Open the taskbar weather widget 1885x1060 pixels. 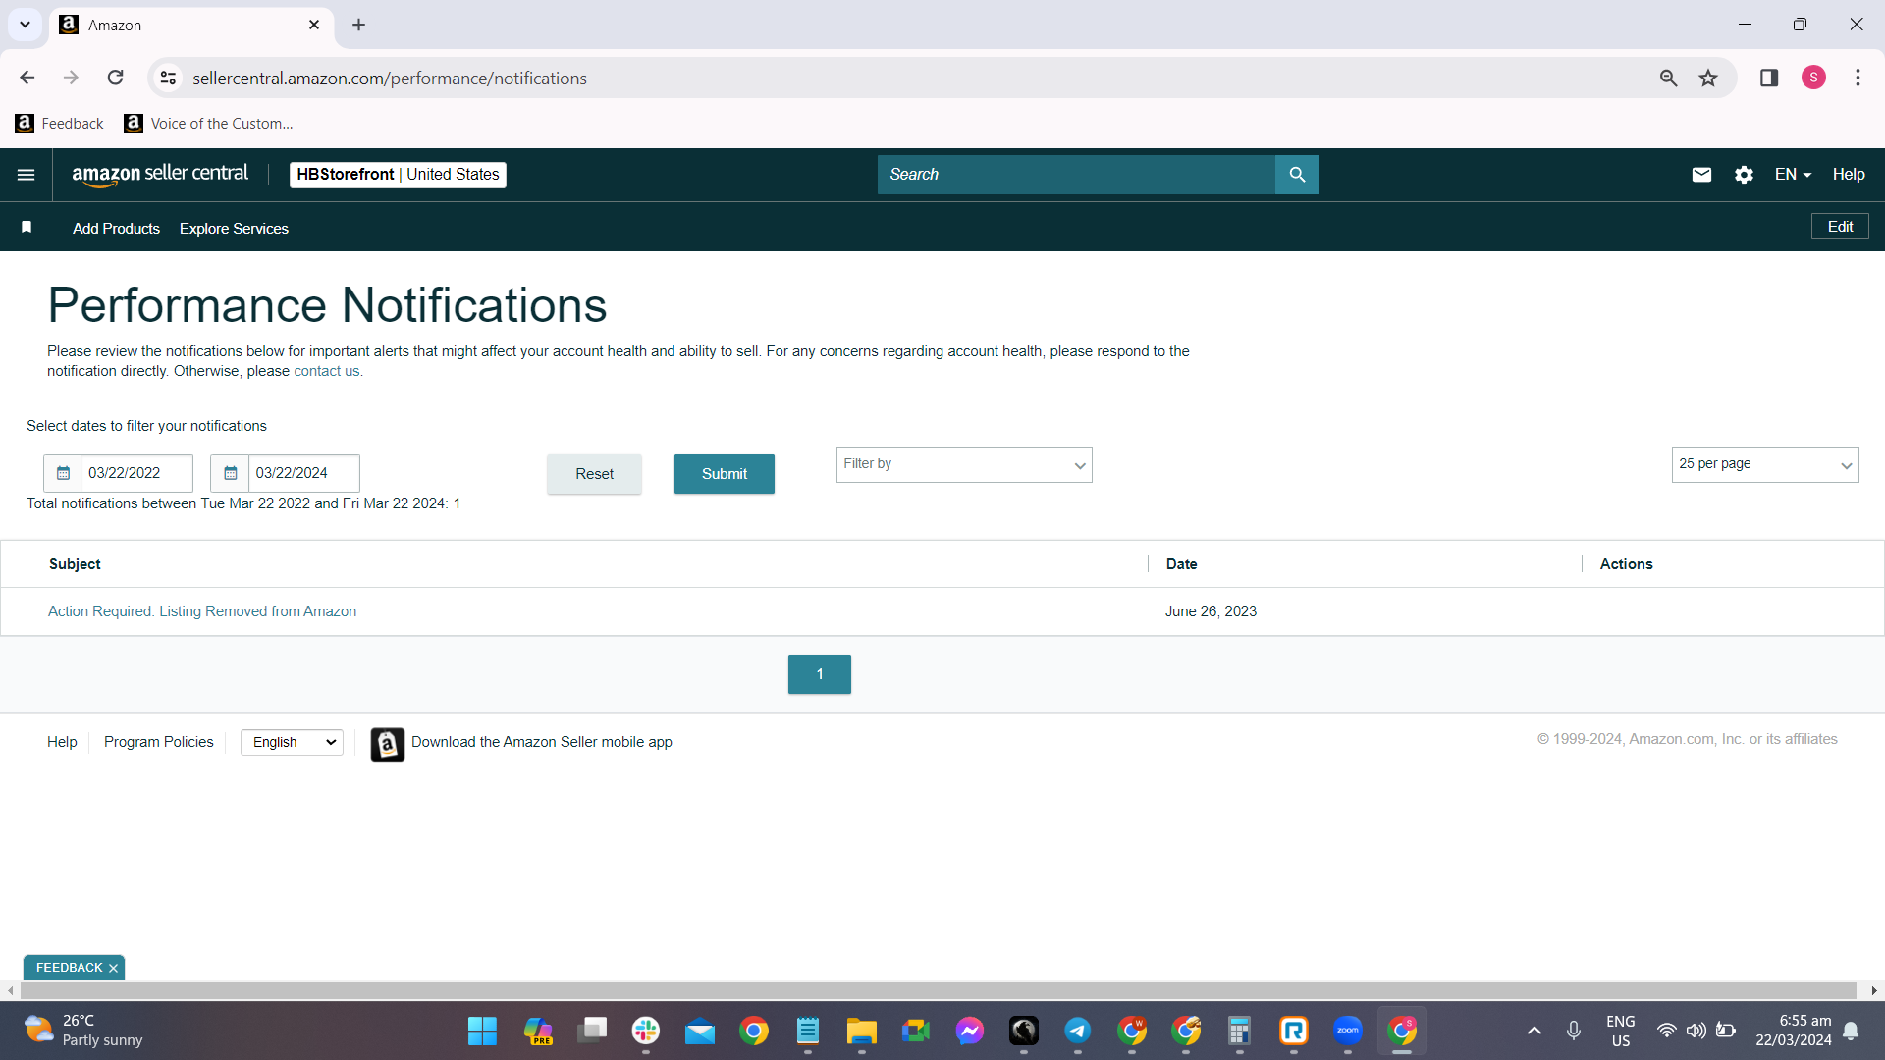84,1031
